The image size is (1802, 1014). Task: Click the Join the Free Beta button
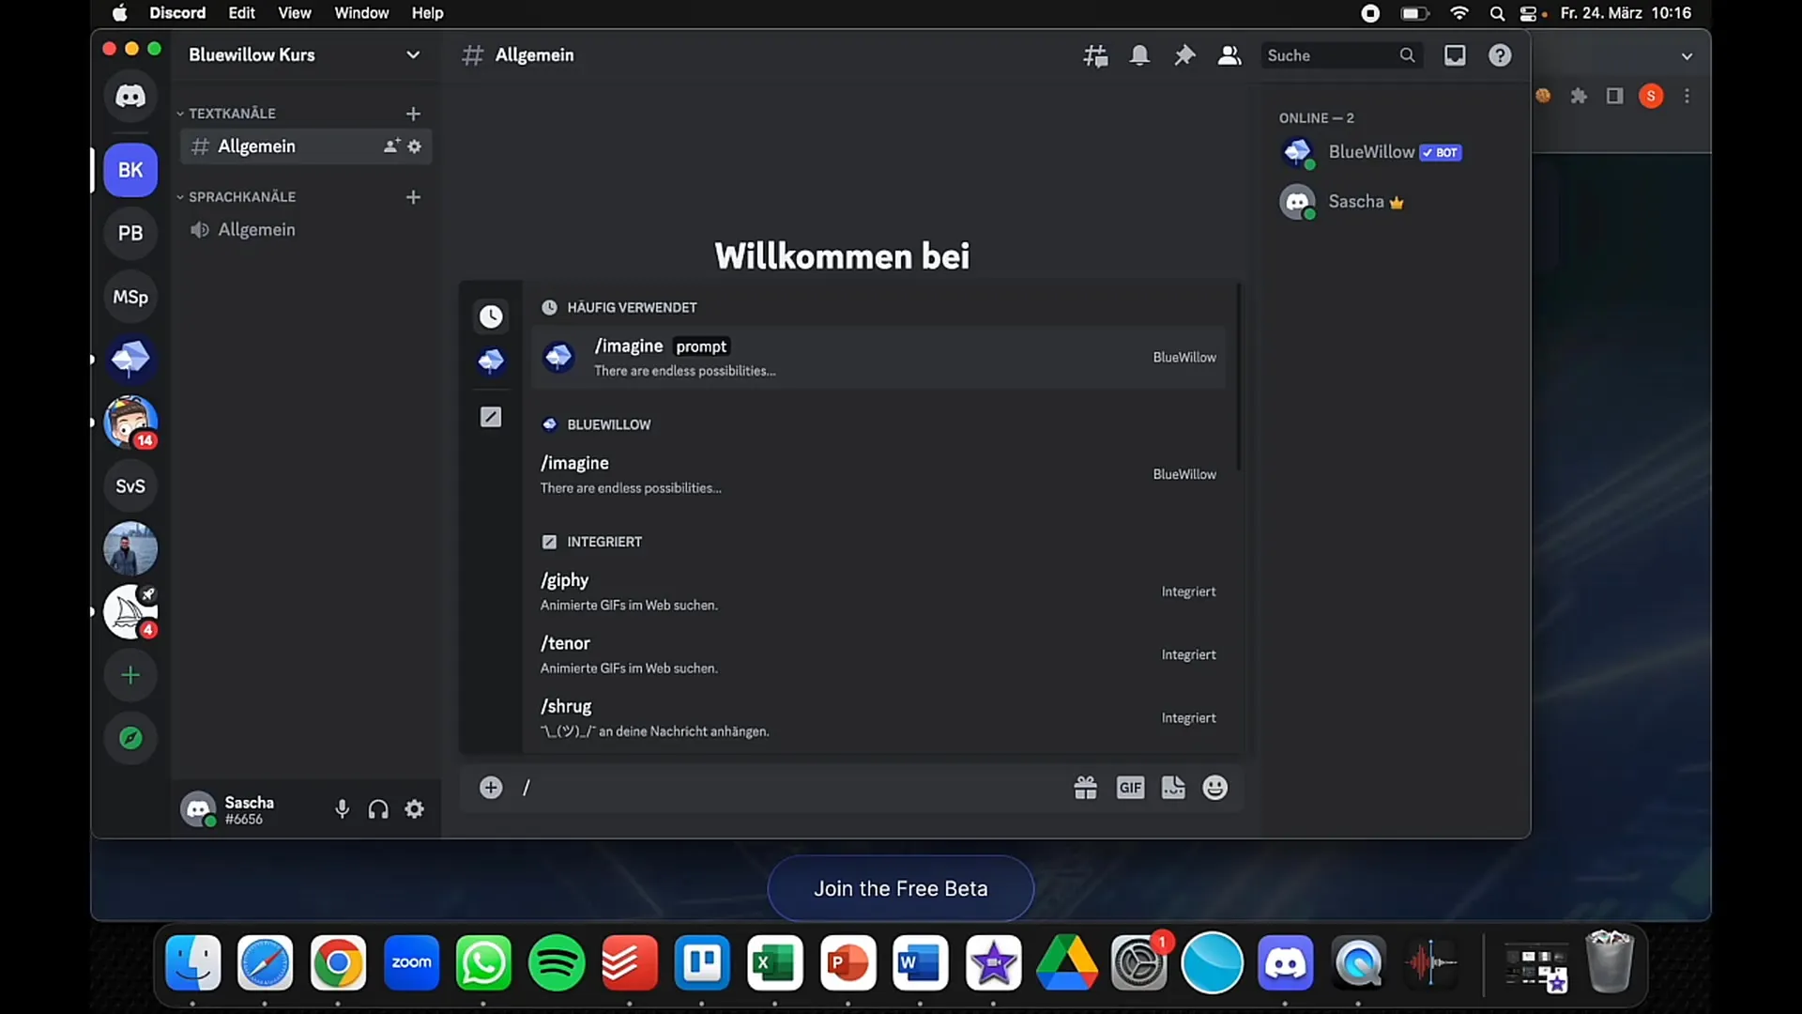point(901,887)
